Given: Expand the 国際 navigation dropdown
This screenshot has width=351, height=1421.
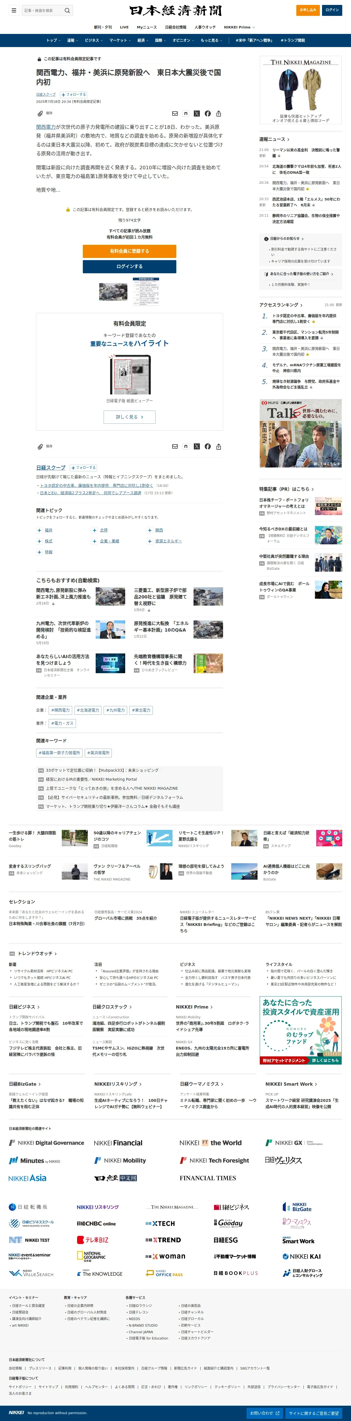Looking at the screenshot, I should click(160, 40).
